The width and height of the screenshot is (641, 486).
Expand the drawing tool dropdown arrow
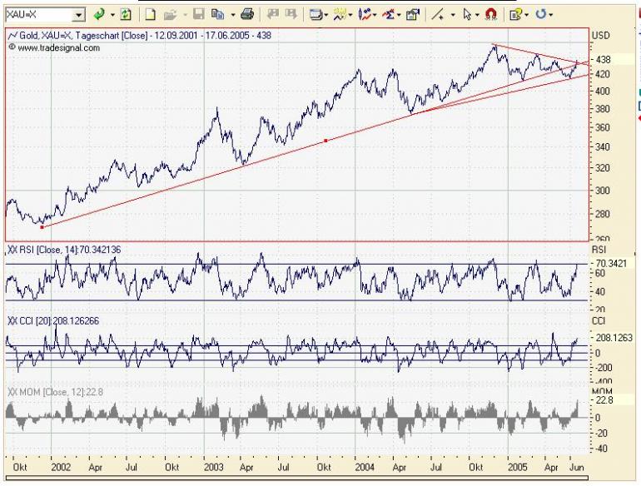coord(453,16)
